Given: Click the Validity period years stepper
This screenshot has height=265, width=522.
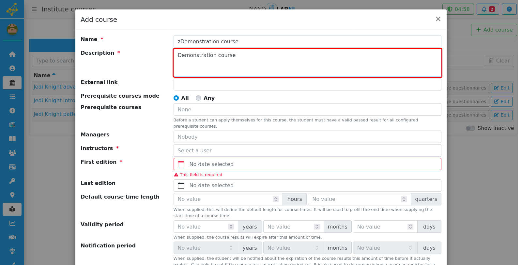Looking at the screenshot, I should point(231,227).
